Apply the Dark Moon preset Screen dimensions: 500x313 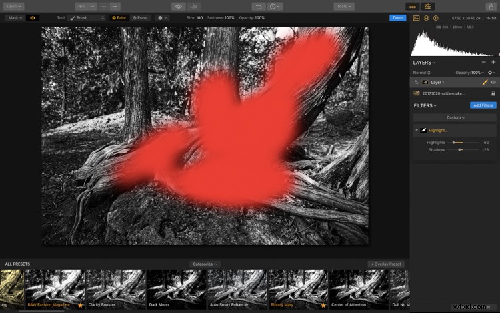(177, 290)
